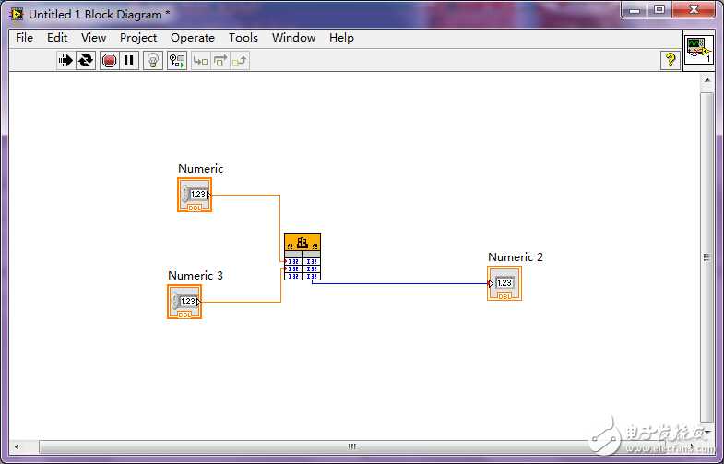Select the Numeric 3 control terminal
The image size is (724, 464).
[184, 302]
